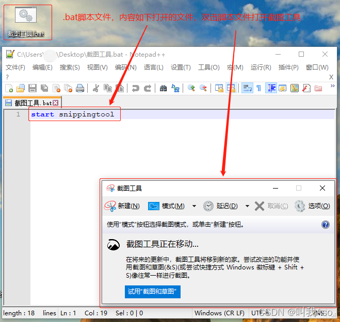This screenshot has height=322, width=340.
Task: Open the 工具(O) menu
Action: tap(209, 67)
